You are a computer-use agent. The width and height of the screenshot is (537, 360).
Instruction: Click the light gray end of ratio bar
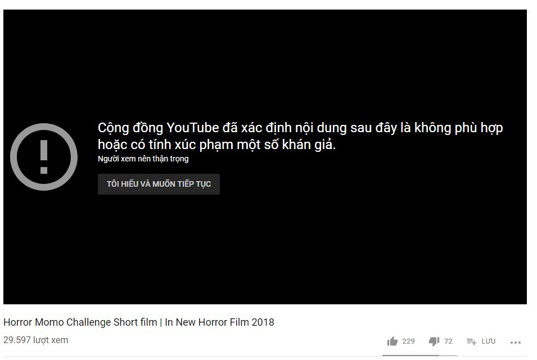448,355
